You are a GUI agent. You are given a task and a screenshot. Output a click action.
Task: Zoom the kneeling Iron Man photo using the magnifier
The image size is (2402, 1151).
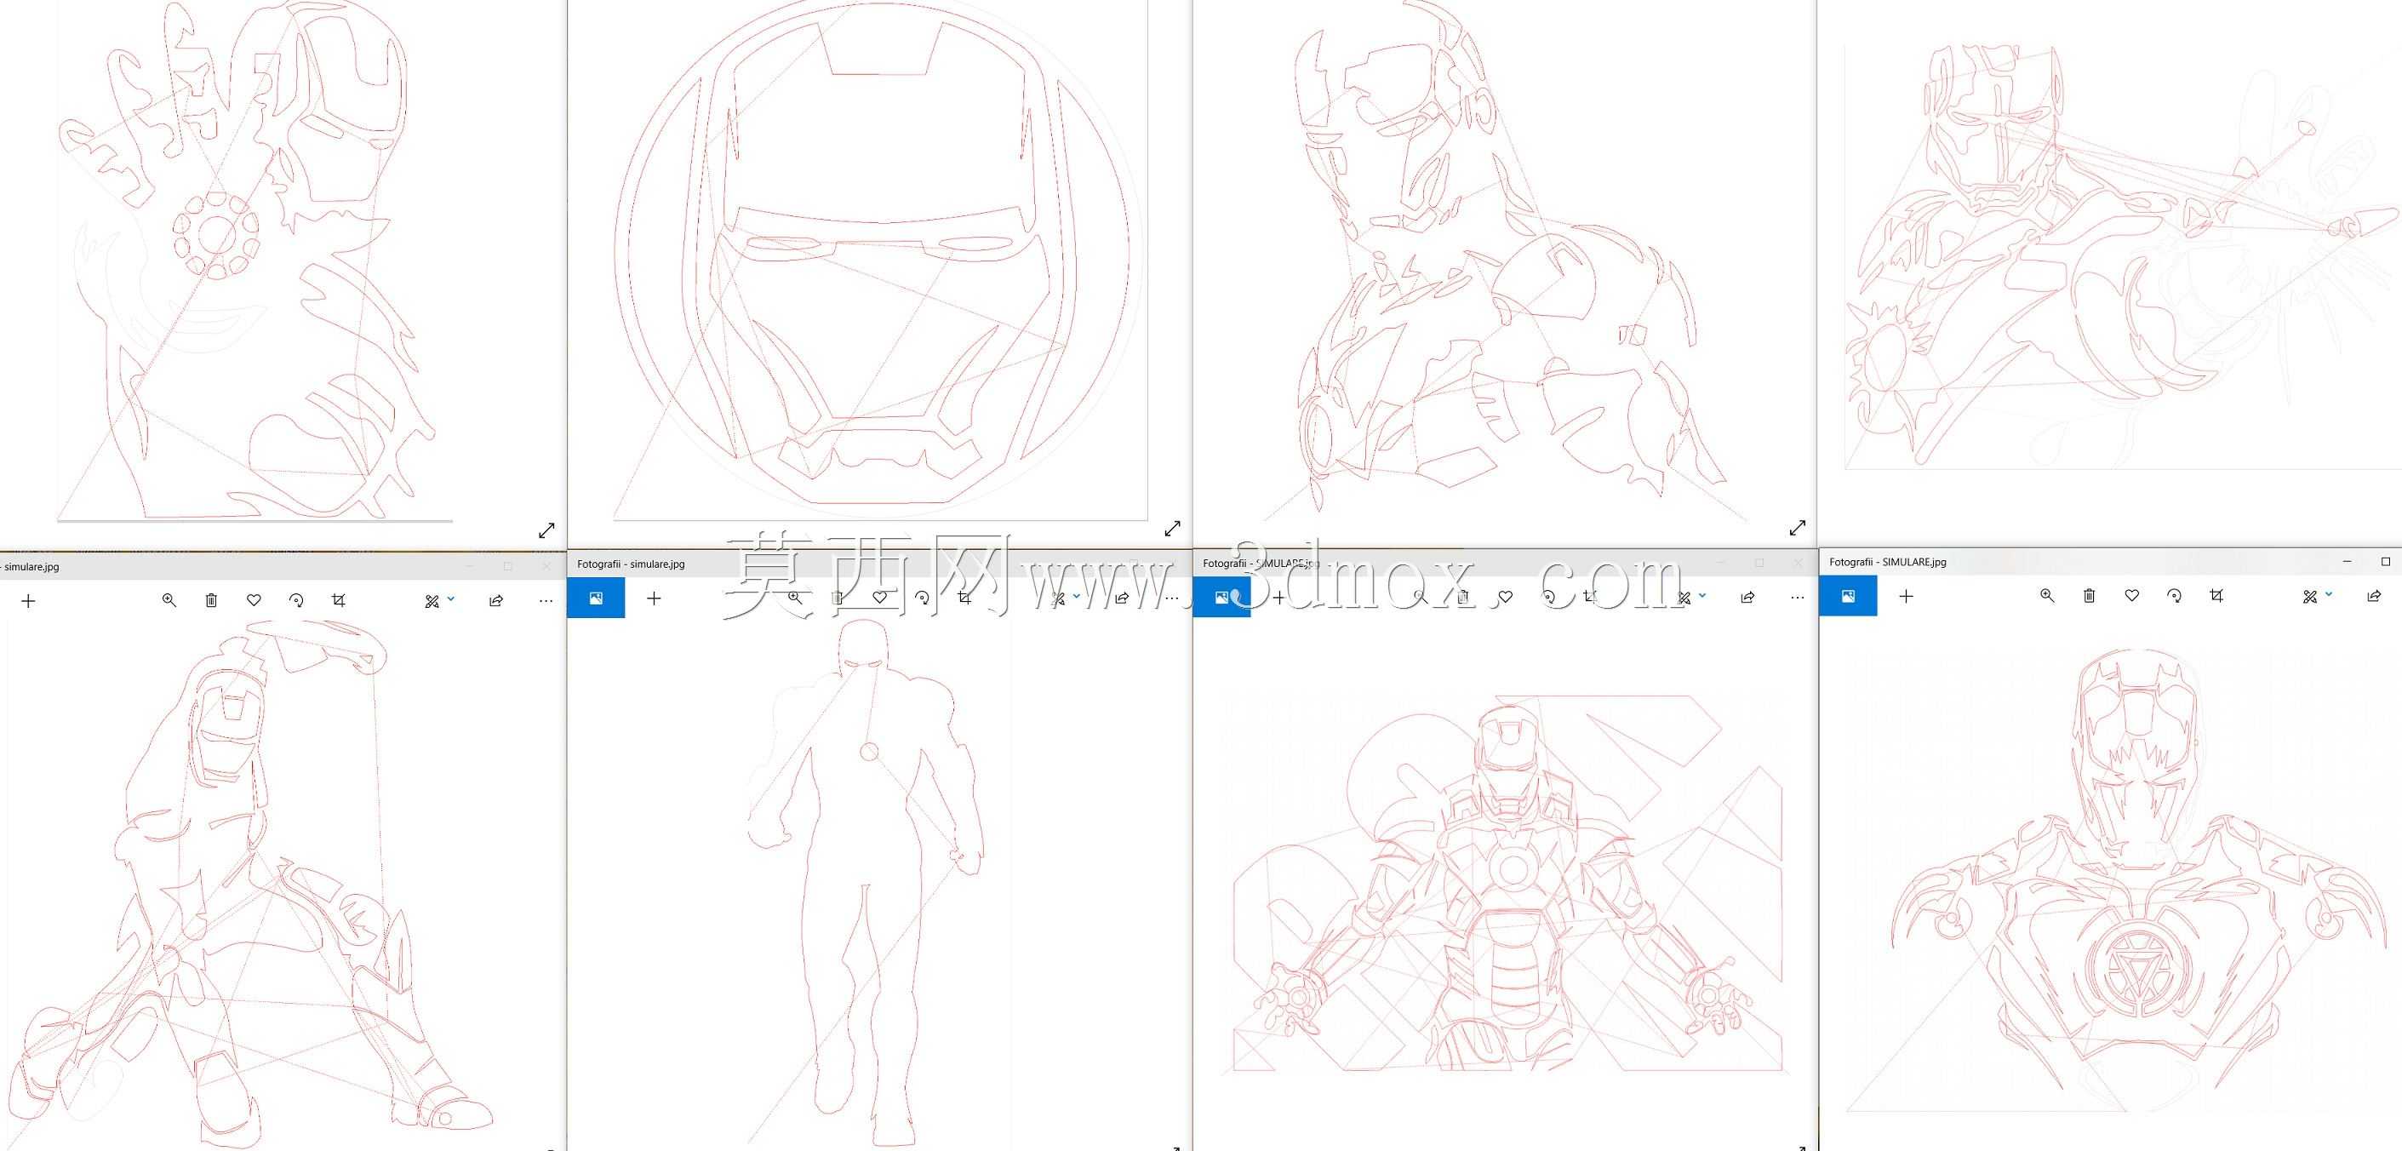(x=169, y=601)
